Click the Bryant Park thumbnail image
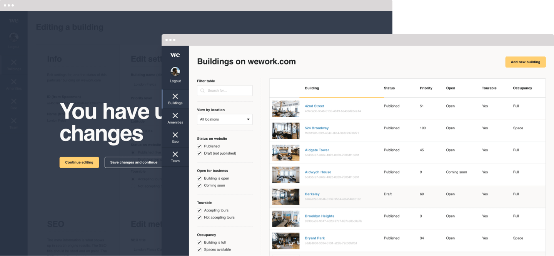The width and height of the screenshot is (554, 256). [286, 241]
